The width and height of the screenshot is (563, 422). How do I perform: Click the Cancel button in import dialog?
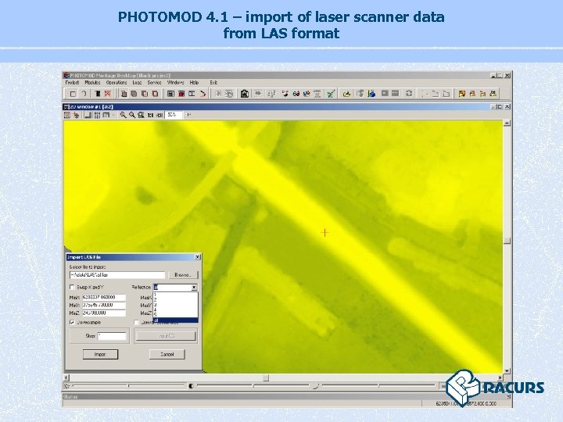coord(167,354)
